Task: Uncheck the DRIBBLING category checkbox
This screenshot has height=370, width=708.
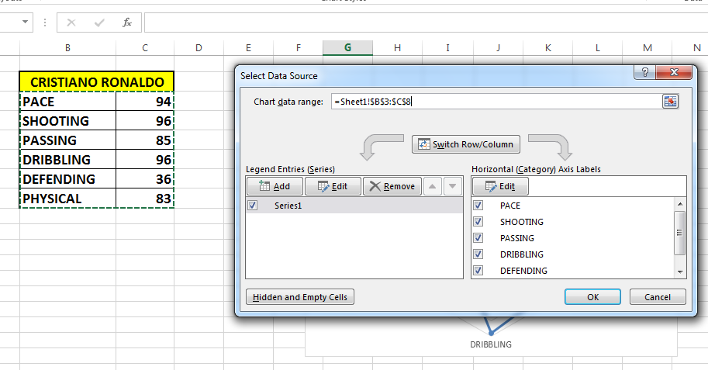Action: pos(478,254)
